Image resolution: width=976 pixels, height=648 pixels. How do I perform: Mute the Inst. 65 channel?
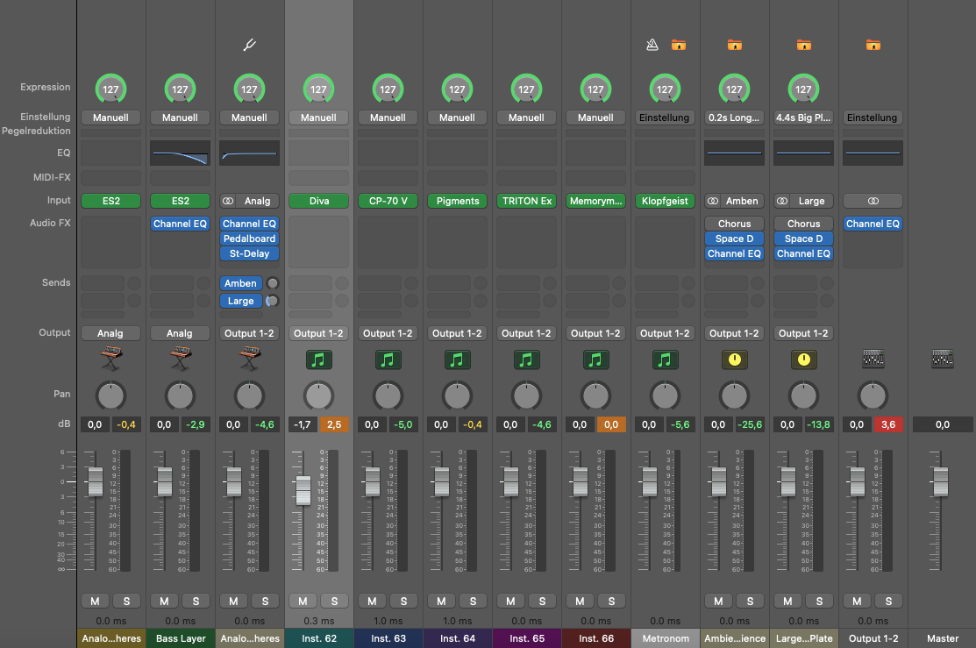pos(510,601)
